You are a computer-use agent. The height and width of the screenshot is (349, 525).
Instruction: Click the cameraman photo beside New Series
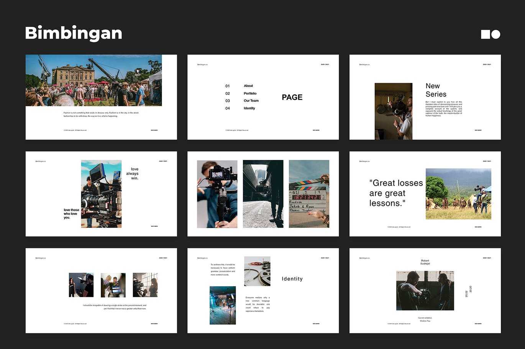[x=393, y=111]
